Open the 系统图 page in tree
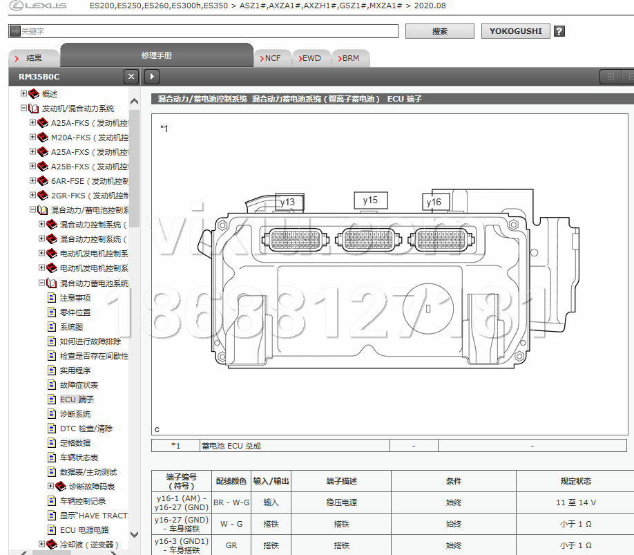Screen dimensions: 634x555 click(x=71, y=327)
